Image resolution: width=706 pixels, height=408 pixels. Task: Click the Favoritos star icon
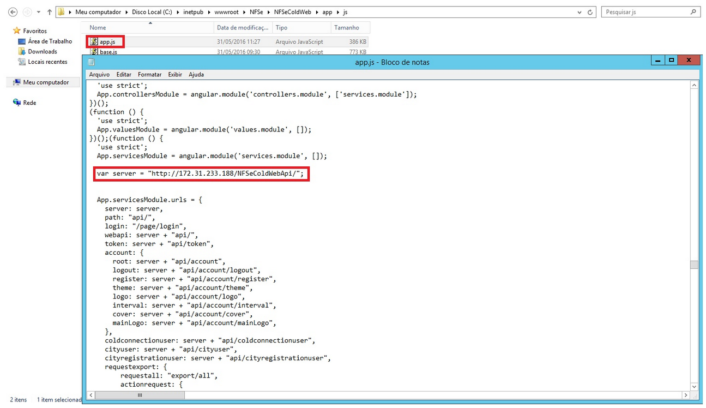(x=16, y=31)
